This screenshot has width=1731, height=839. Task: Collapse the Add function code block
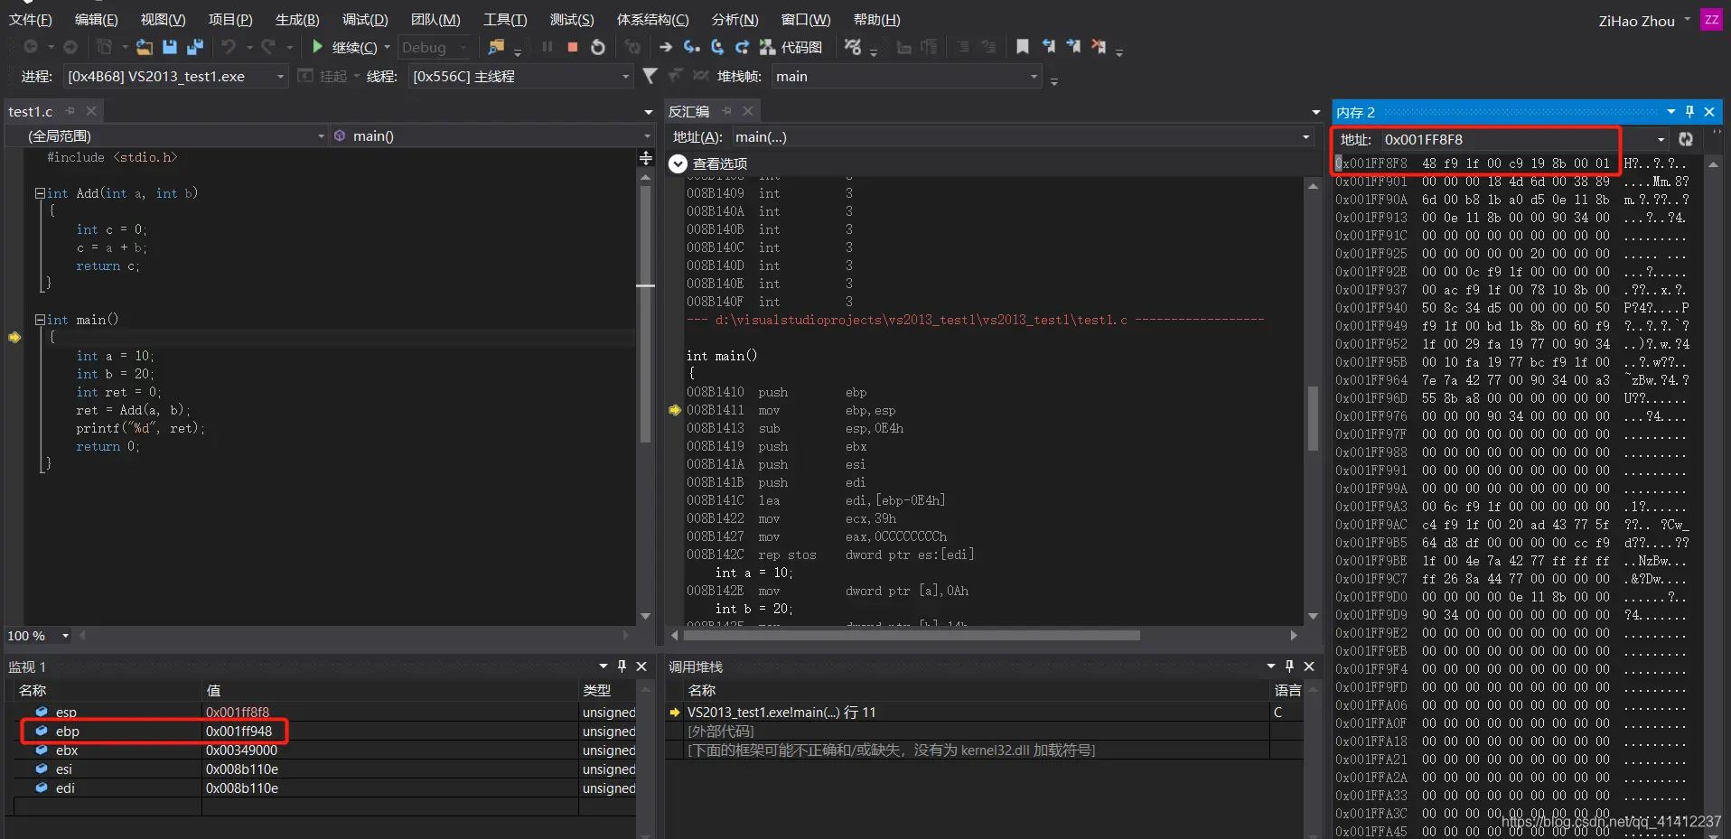click(40, 193)
